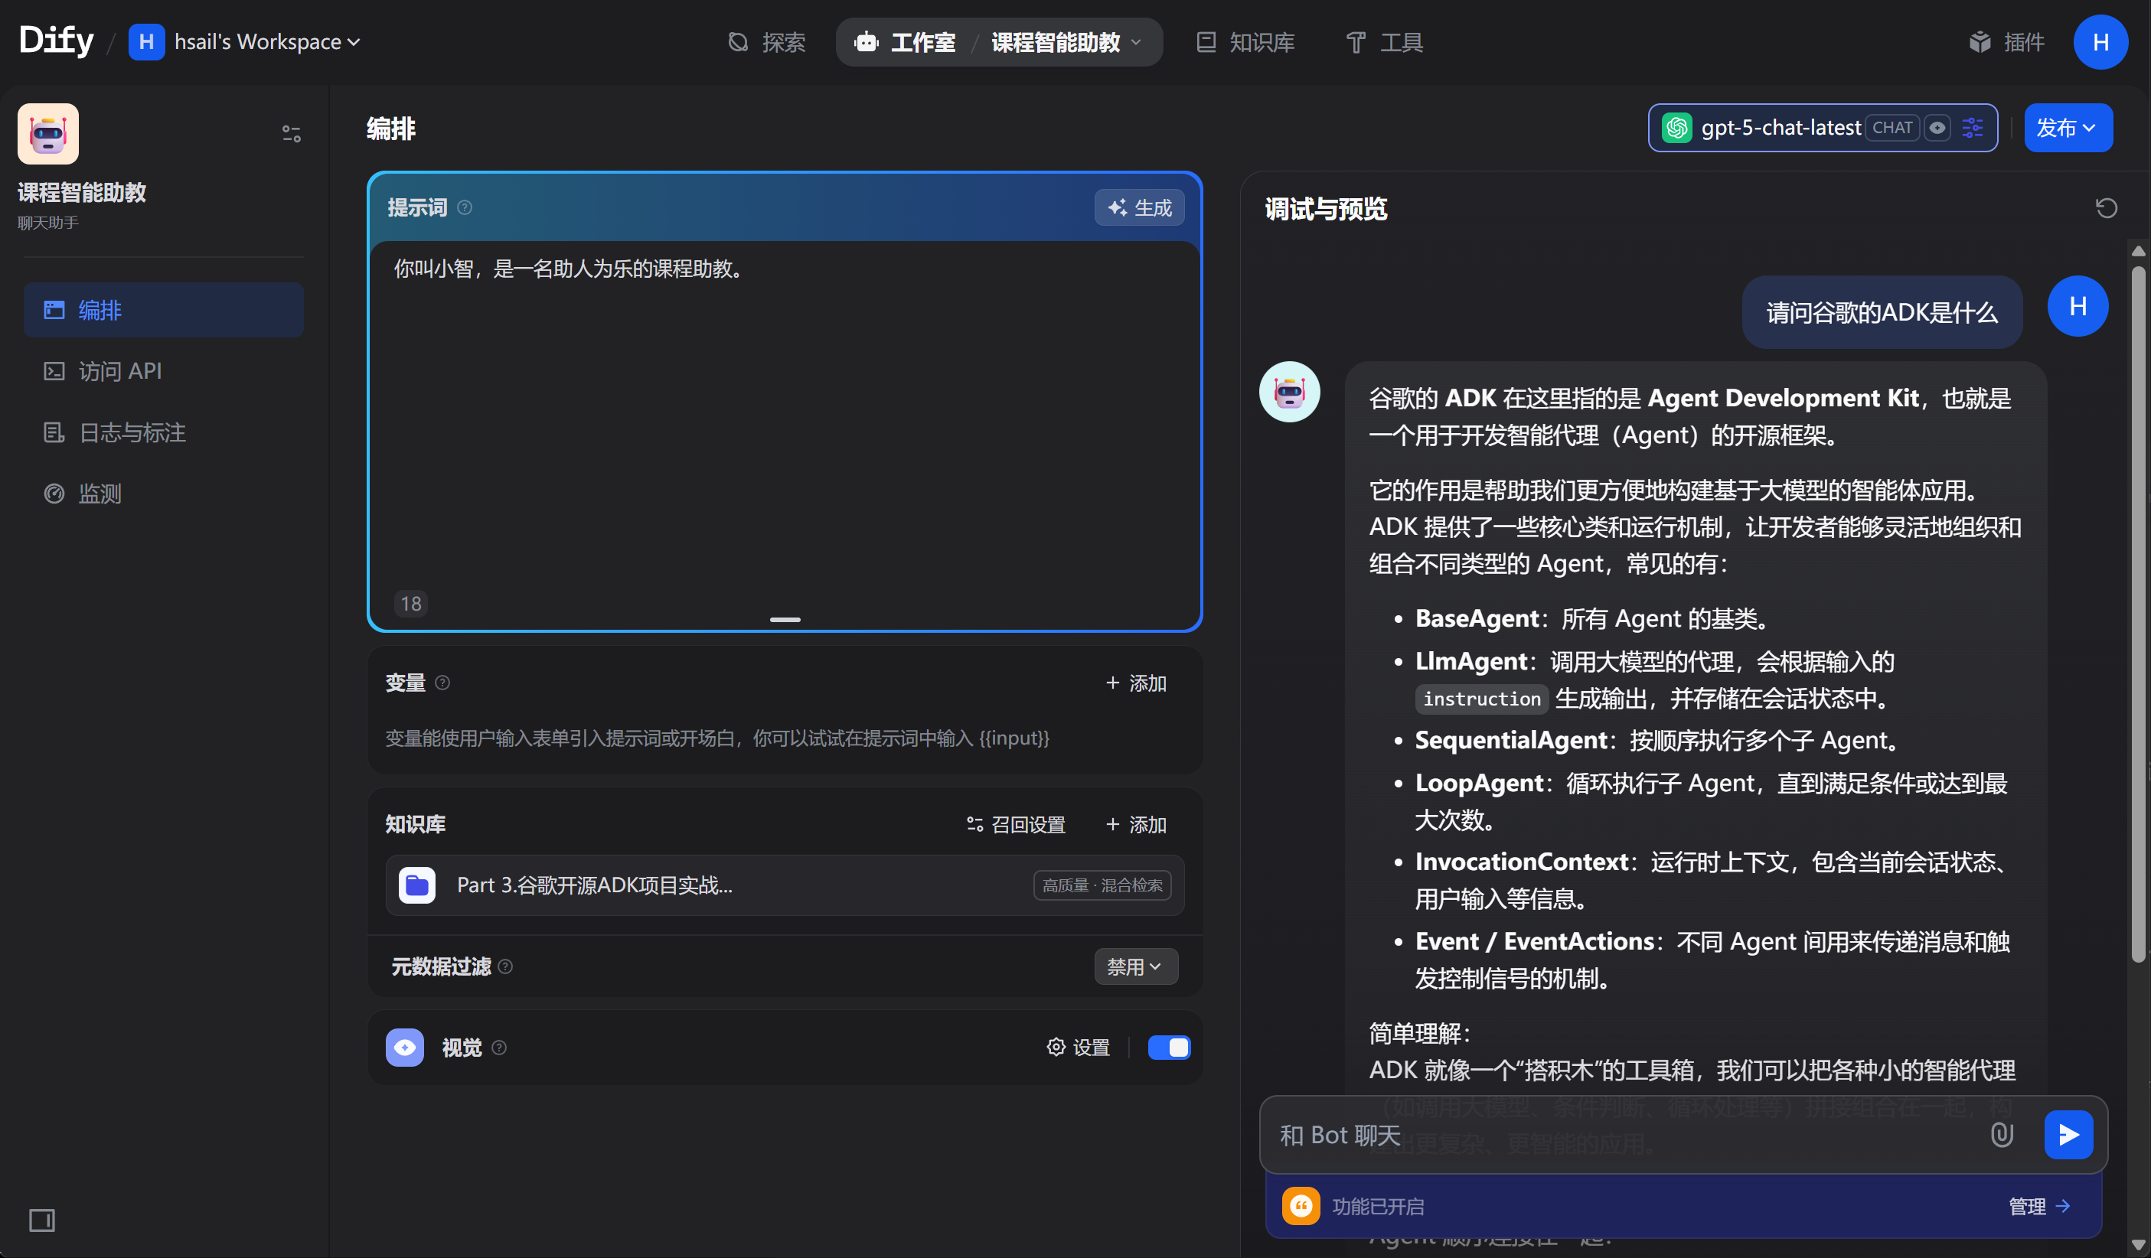
Task: Click the 视觉 eye feature icon
Action: (x=405, y=1048)
